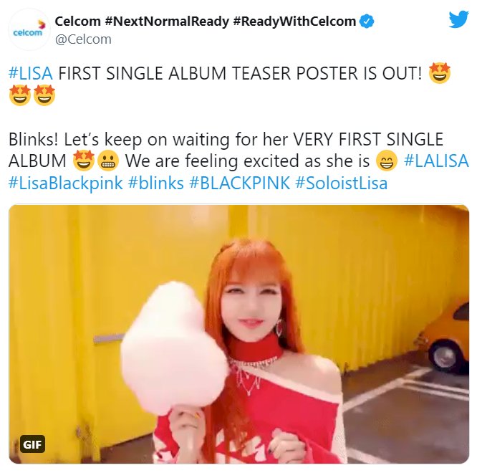Follow the #LisaBlackpink hashtag

point(65,183)
